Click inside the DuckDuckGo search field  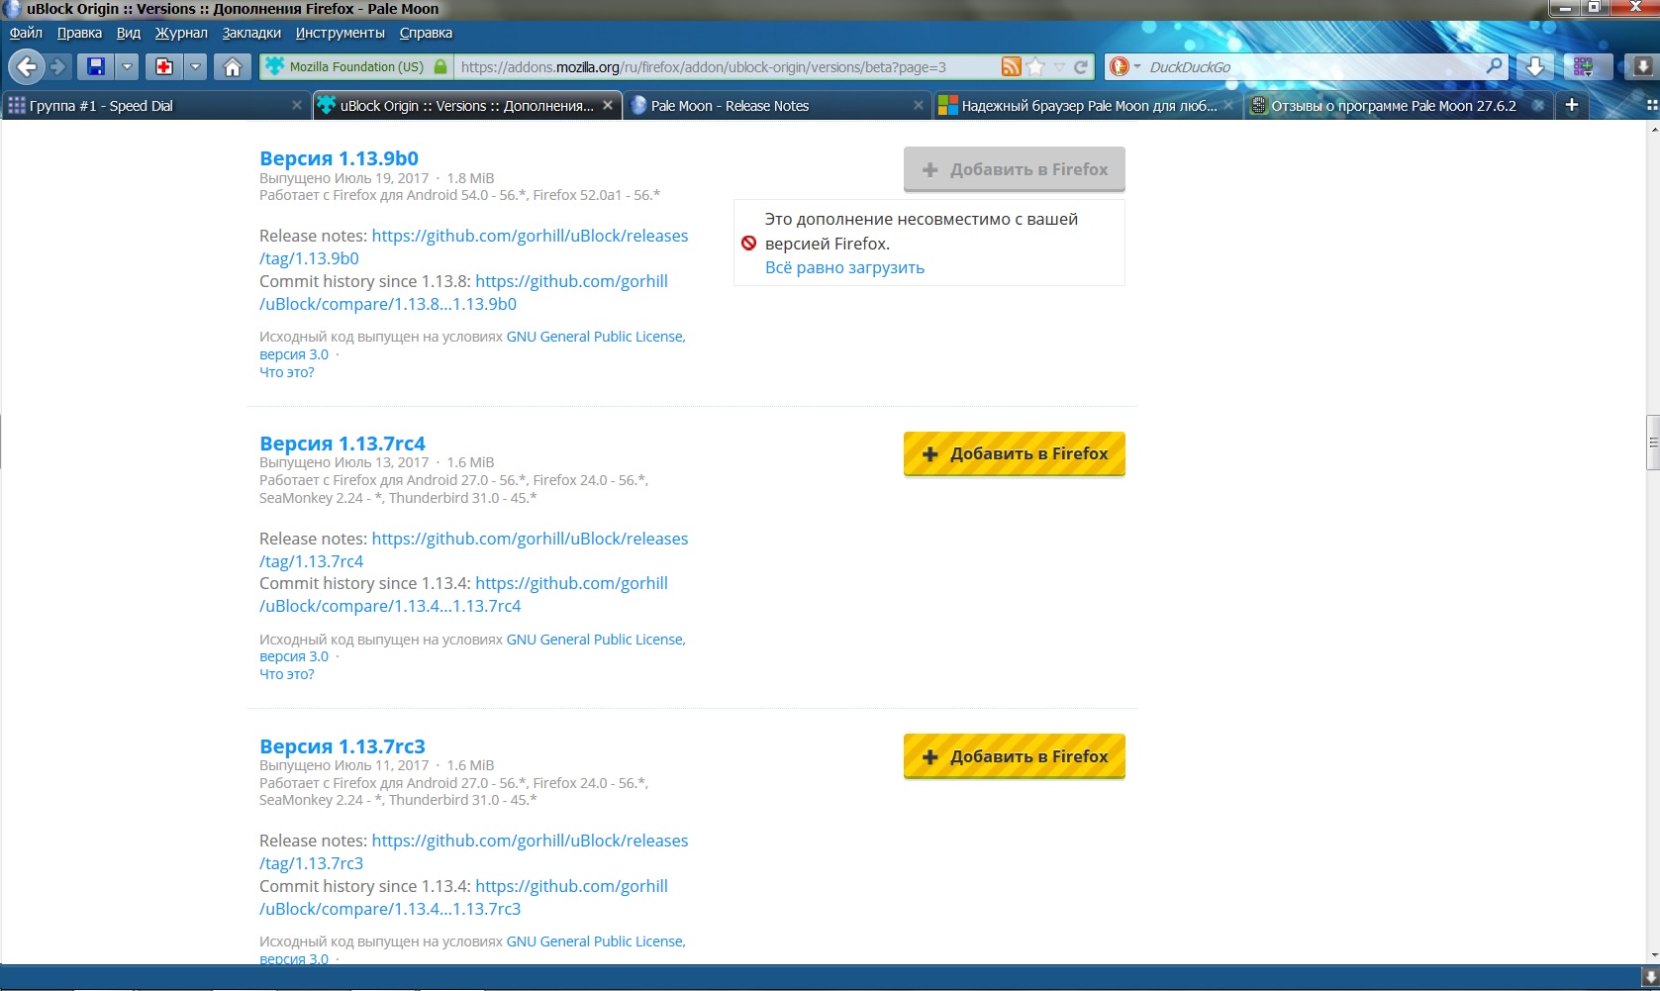click(x=1314, y=67)
